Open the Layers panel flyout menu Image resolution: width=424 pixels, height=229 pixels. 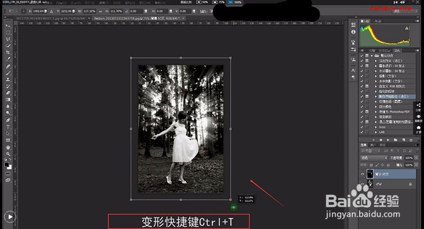pyautogui.click(x=416, y=145)
